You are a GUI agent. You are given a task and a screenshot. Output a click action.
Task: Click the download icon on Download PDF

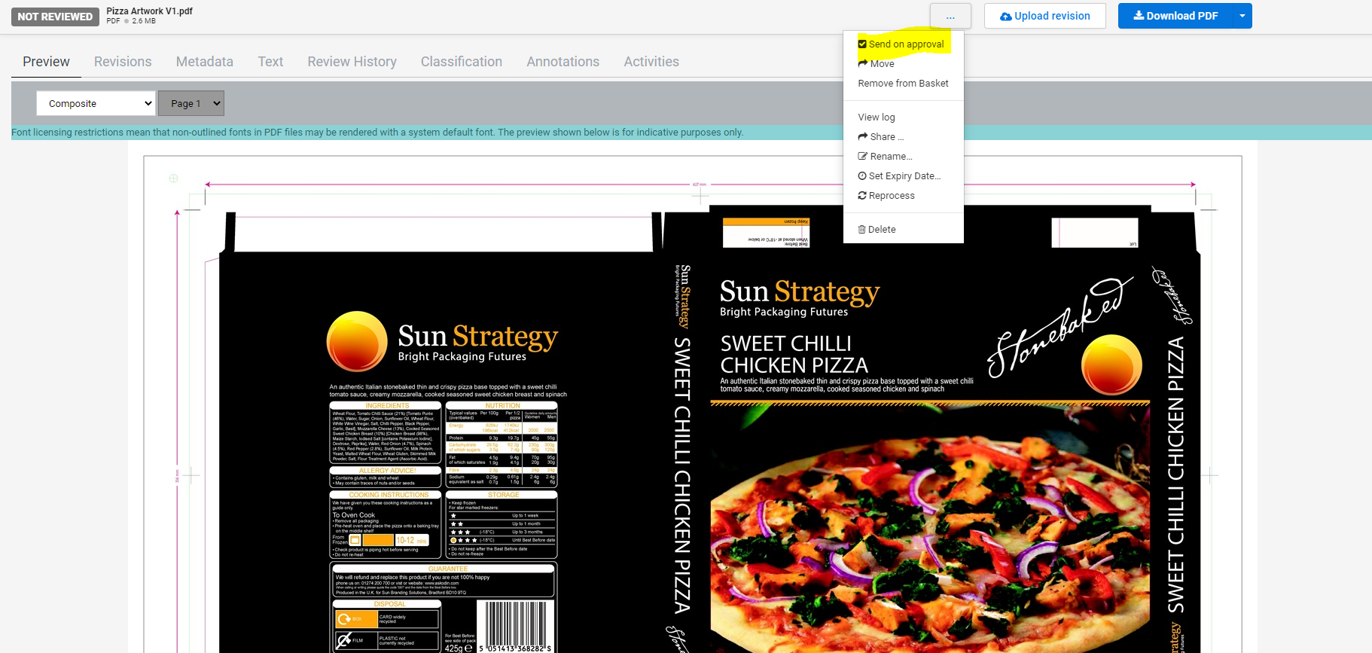coord(1139,15)
